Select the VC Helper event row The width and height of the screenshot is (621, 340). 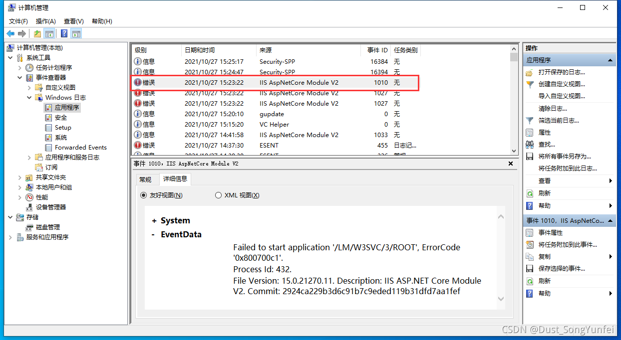pos(321,125)
